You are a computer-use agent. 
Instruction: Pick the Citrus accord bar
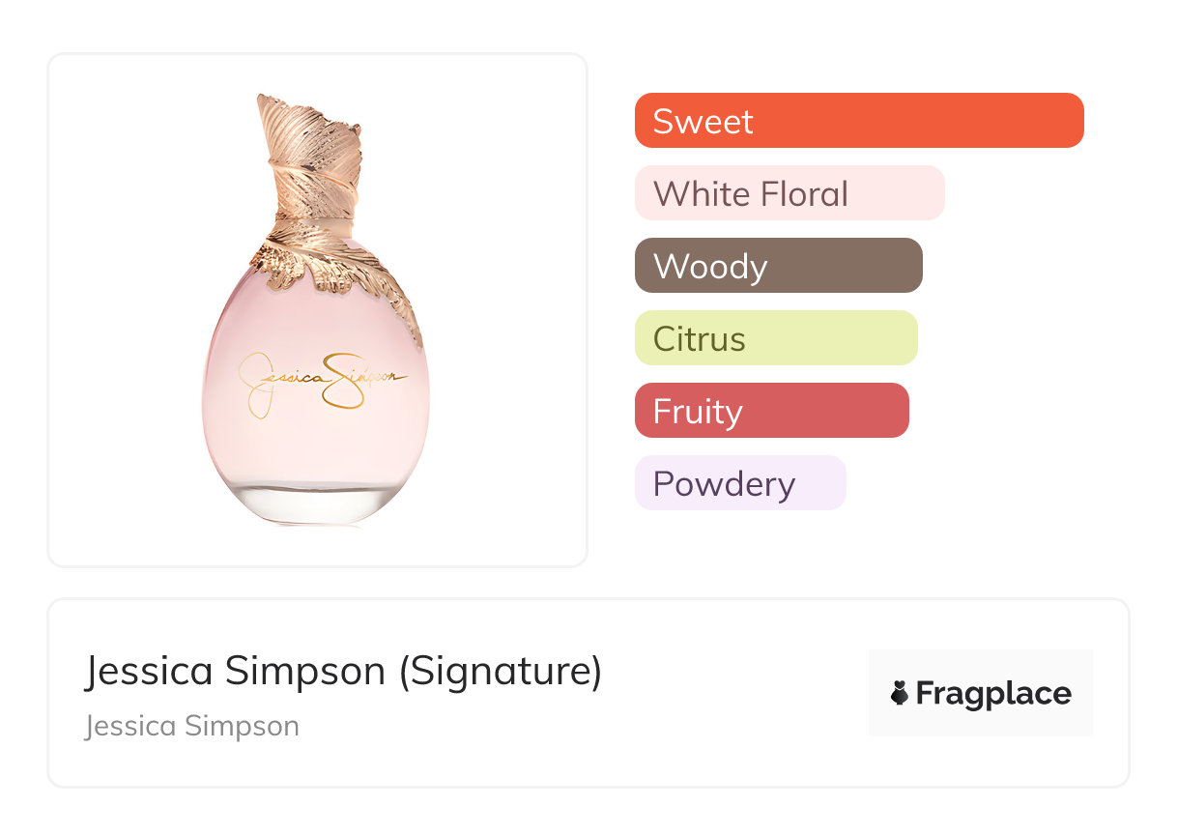click(x=775, y=338)
